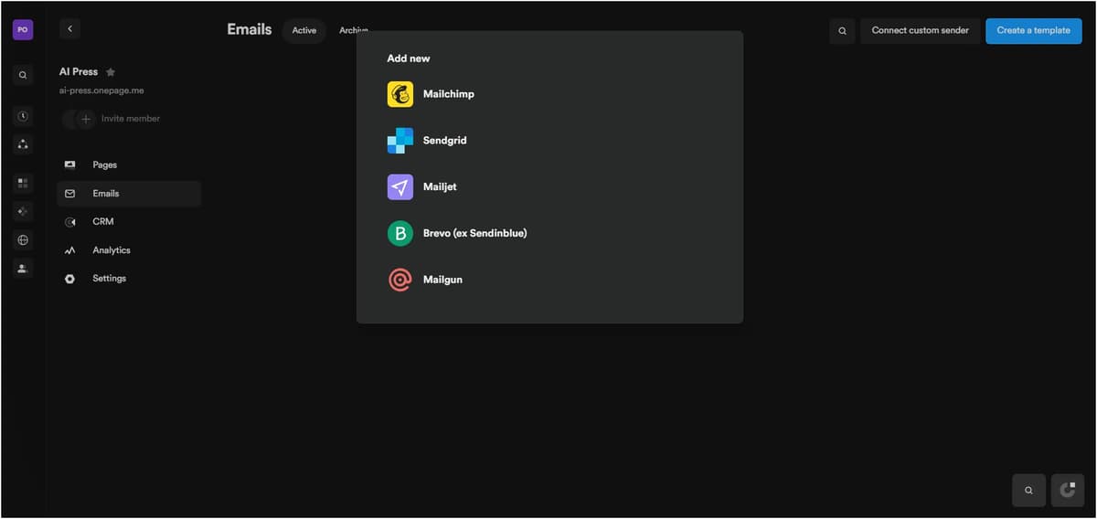
Task: Click the Brevo green B icon
Action: (400, 234)
